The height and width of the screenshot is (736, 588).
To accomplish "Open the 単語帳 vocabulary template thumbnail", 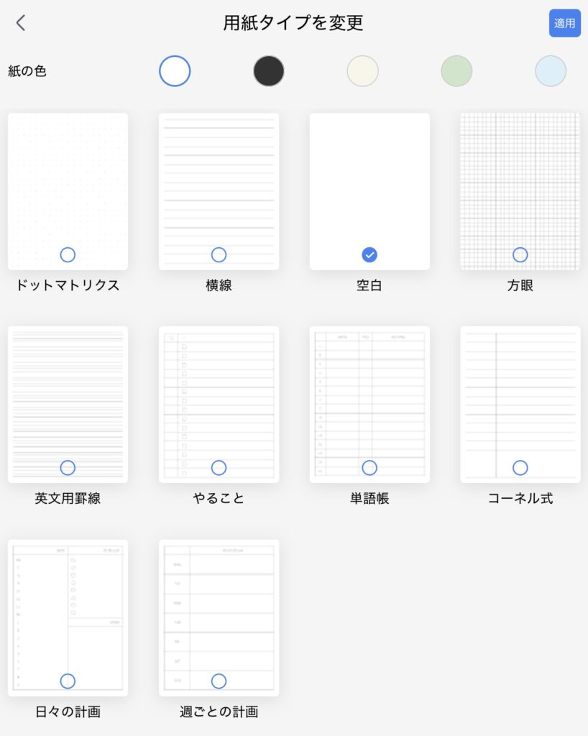I will (369, 402).
